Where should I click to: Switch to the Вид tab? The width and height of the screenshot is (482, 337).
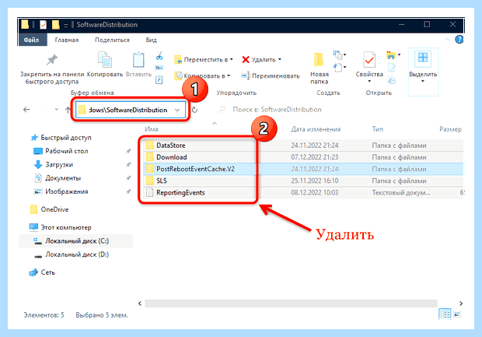[151, 40]
